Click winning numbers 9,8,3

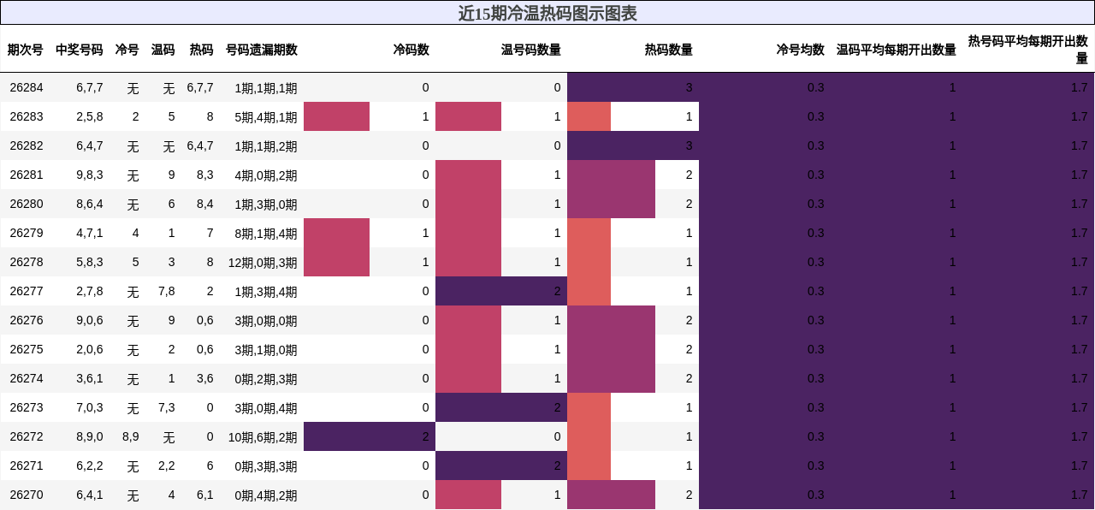(x=90, y=175)
